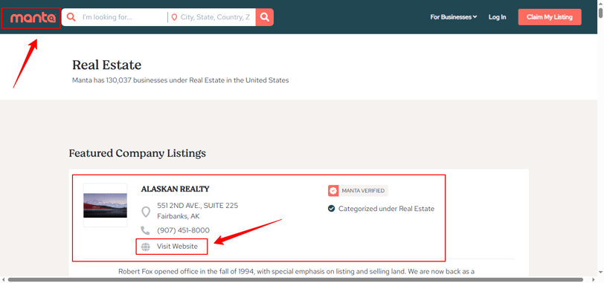Click the Manta logo in header
This screenshot has height=283, width=604.
(33, 18)
